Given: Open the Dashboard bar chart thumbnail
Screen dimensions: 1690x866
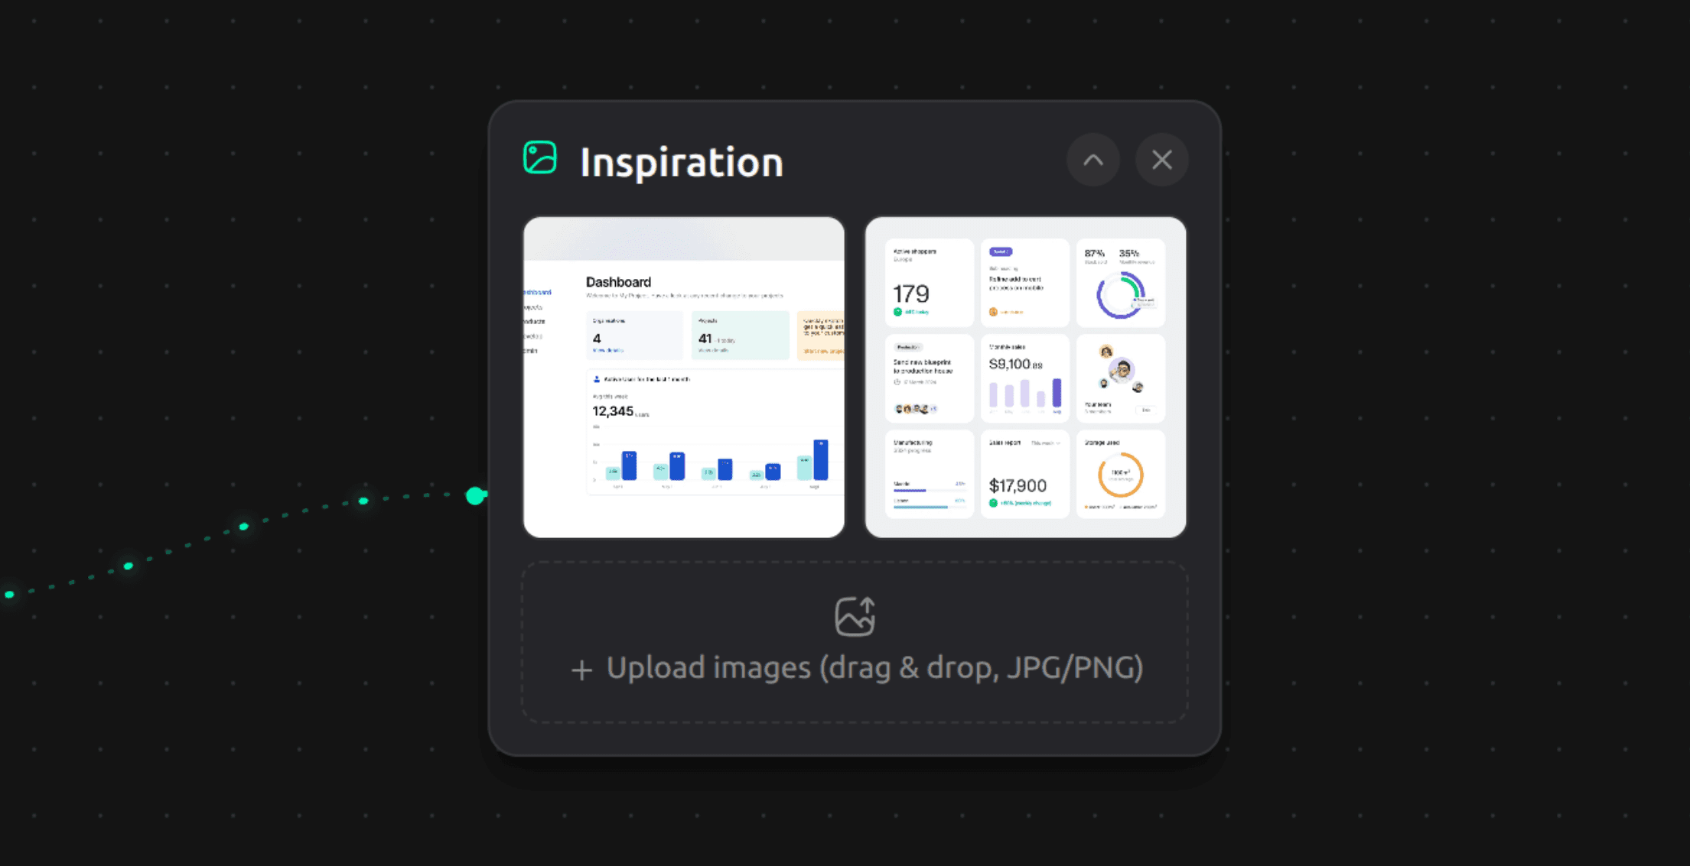Looking at the screenshot, I should [684, 378].
